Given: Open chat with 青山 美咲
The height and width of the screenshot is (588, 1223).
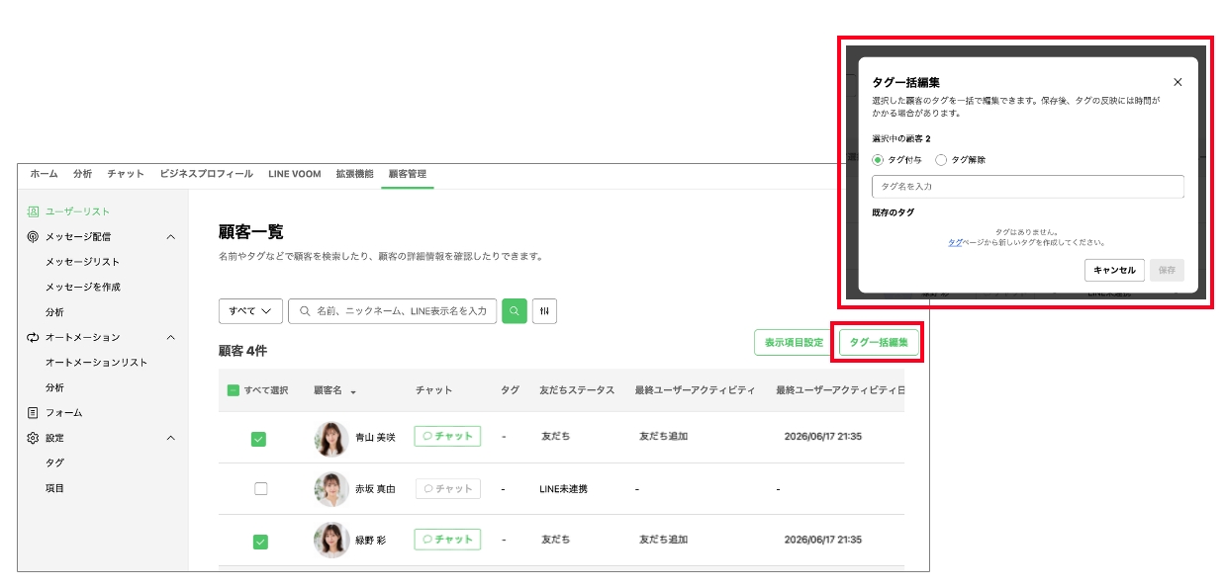Looking at the screenshot, I should pos(447,436).
